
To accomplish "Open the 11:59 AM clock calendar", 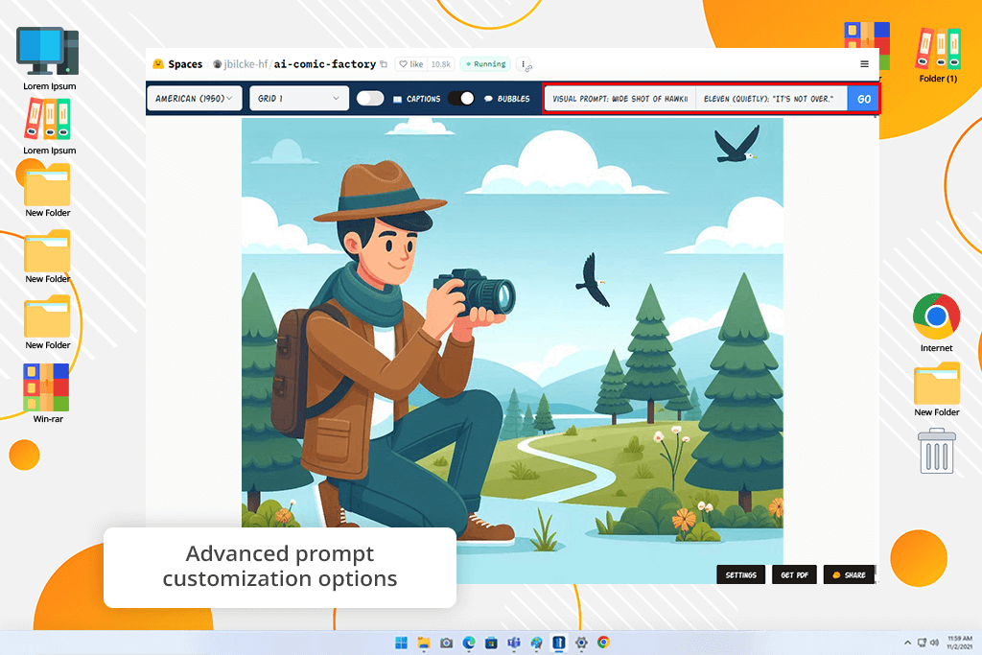I will 959,643.
